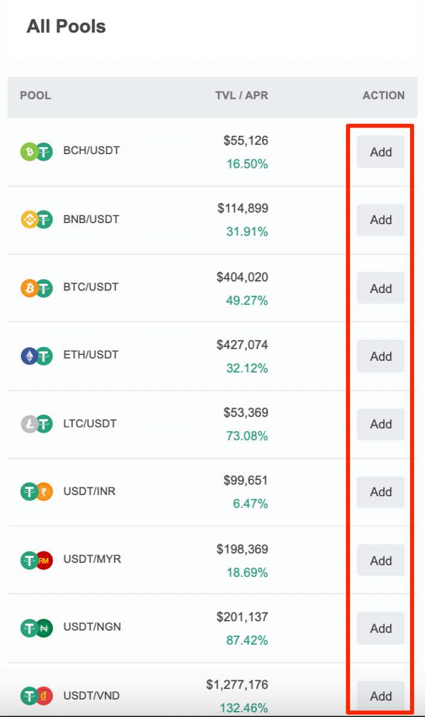Click the BNB/USDT pair icon

tap(37, 220)
